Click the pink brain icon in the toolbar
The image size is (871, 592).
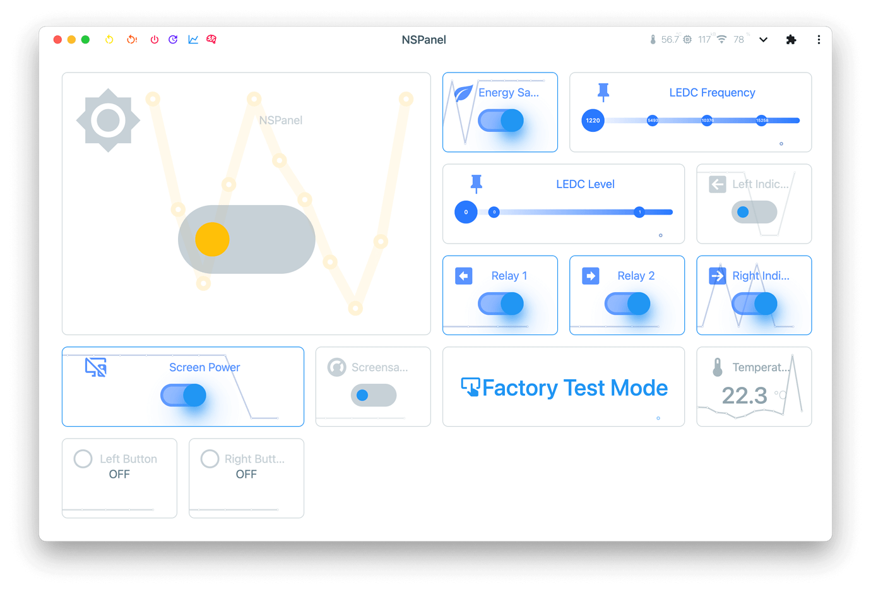coord(211,39)
